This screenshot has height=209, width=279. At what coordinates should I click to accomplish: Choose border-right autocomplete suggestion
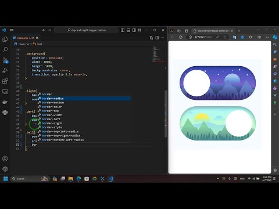pyautogui.click(x=84, y=123)
